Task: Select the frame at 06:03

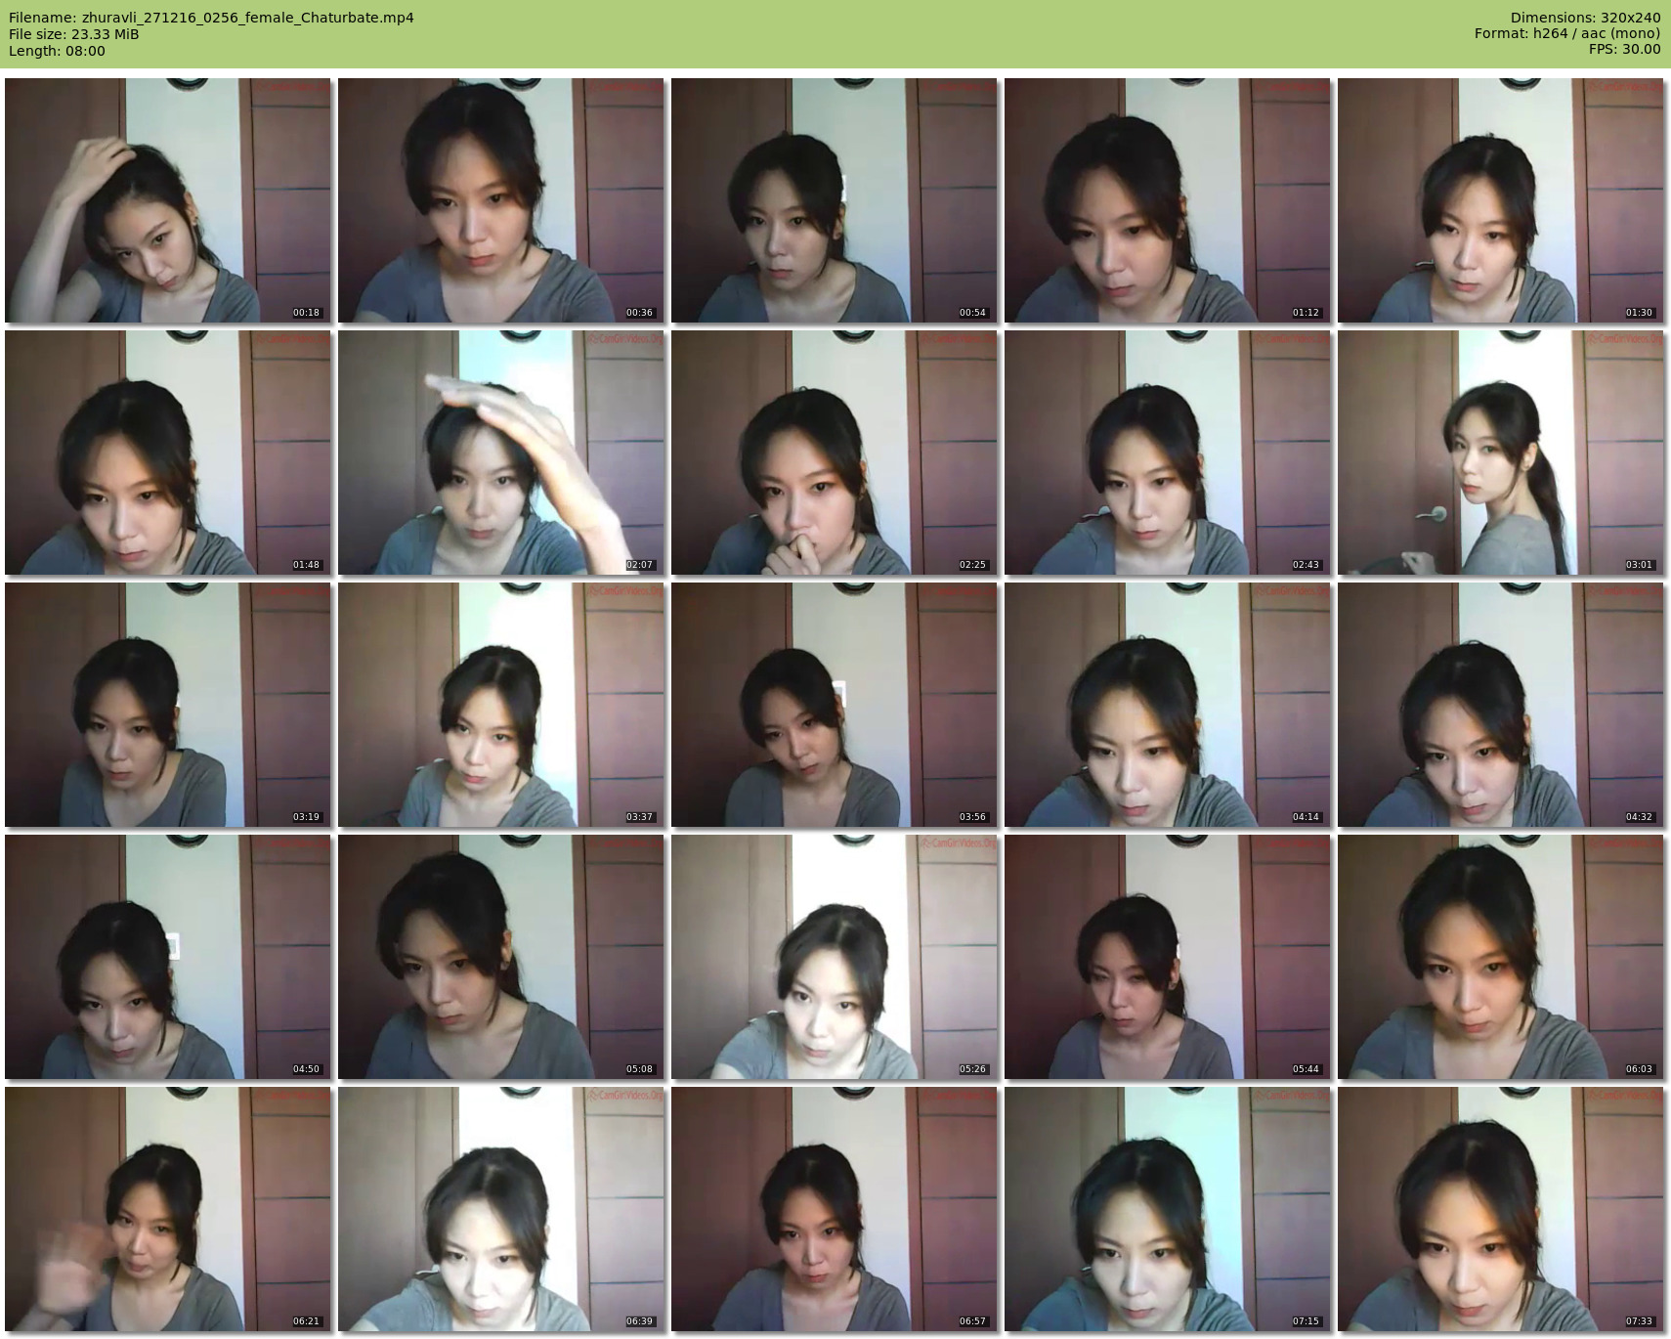Action: point(1500,957)
